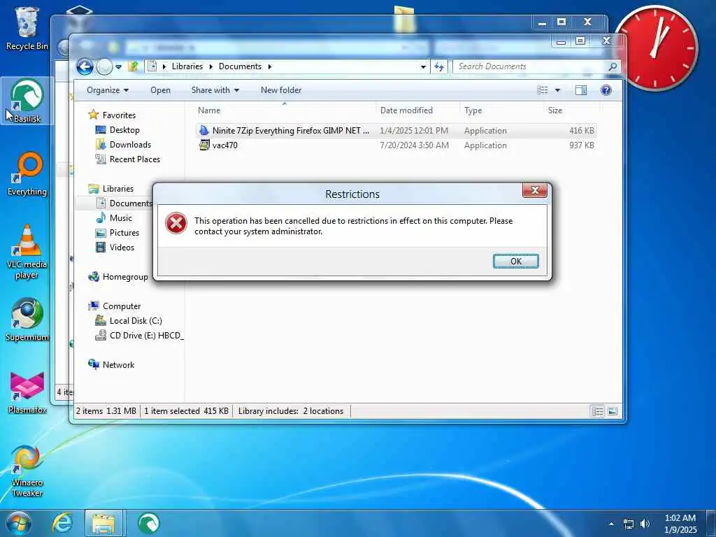This screenshot has width=716, height=537.
Task: Launch the Plasmafox desktop shortcut
Action: tap(27, 393)
